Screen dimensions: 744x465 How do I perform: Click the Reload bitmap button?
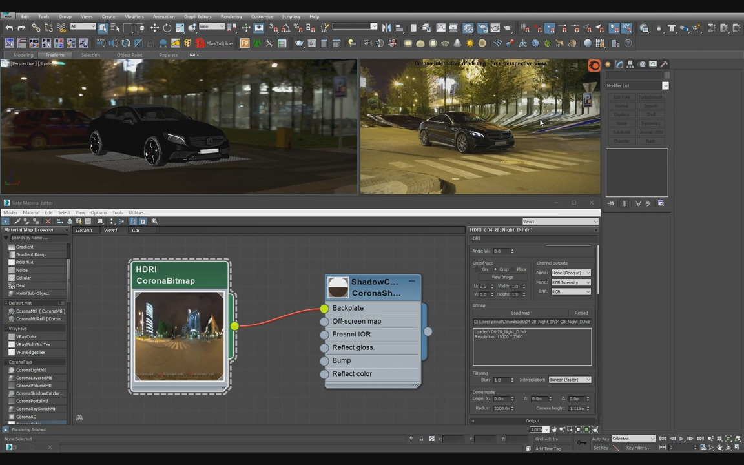581,313
